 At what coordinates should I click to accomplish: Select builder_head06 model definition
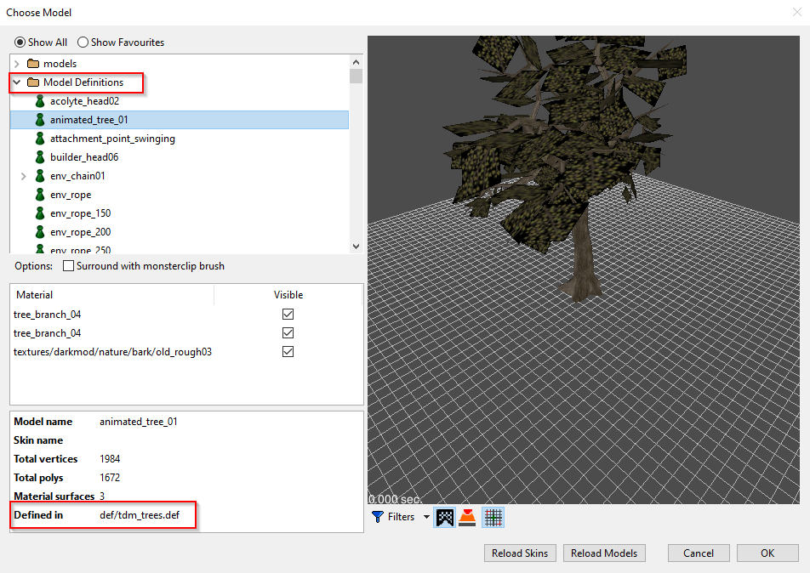point(84,157)
